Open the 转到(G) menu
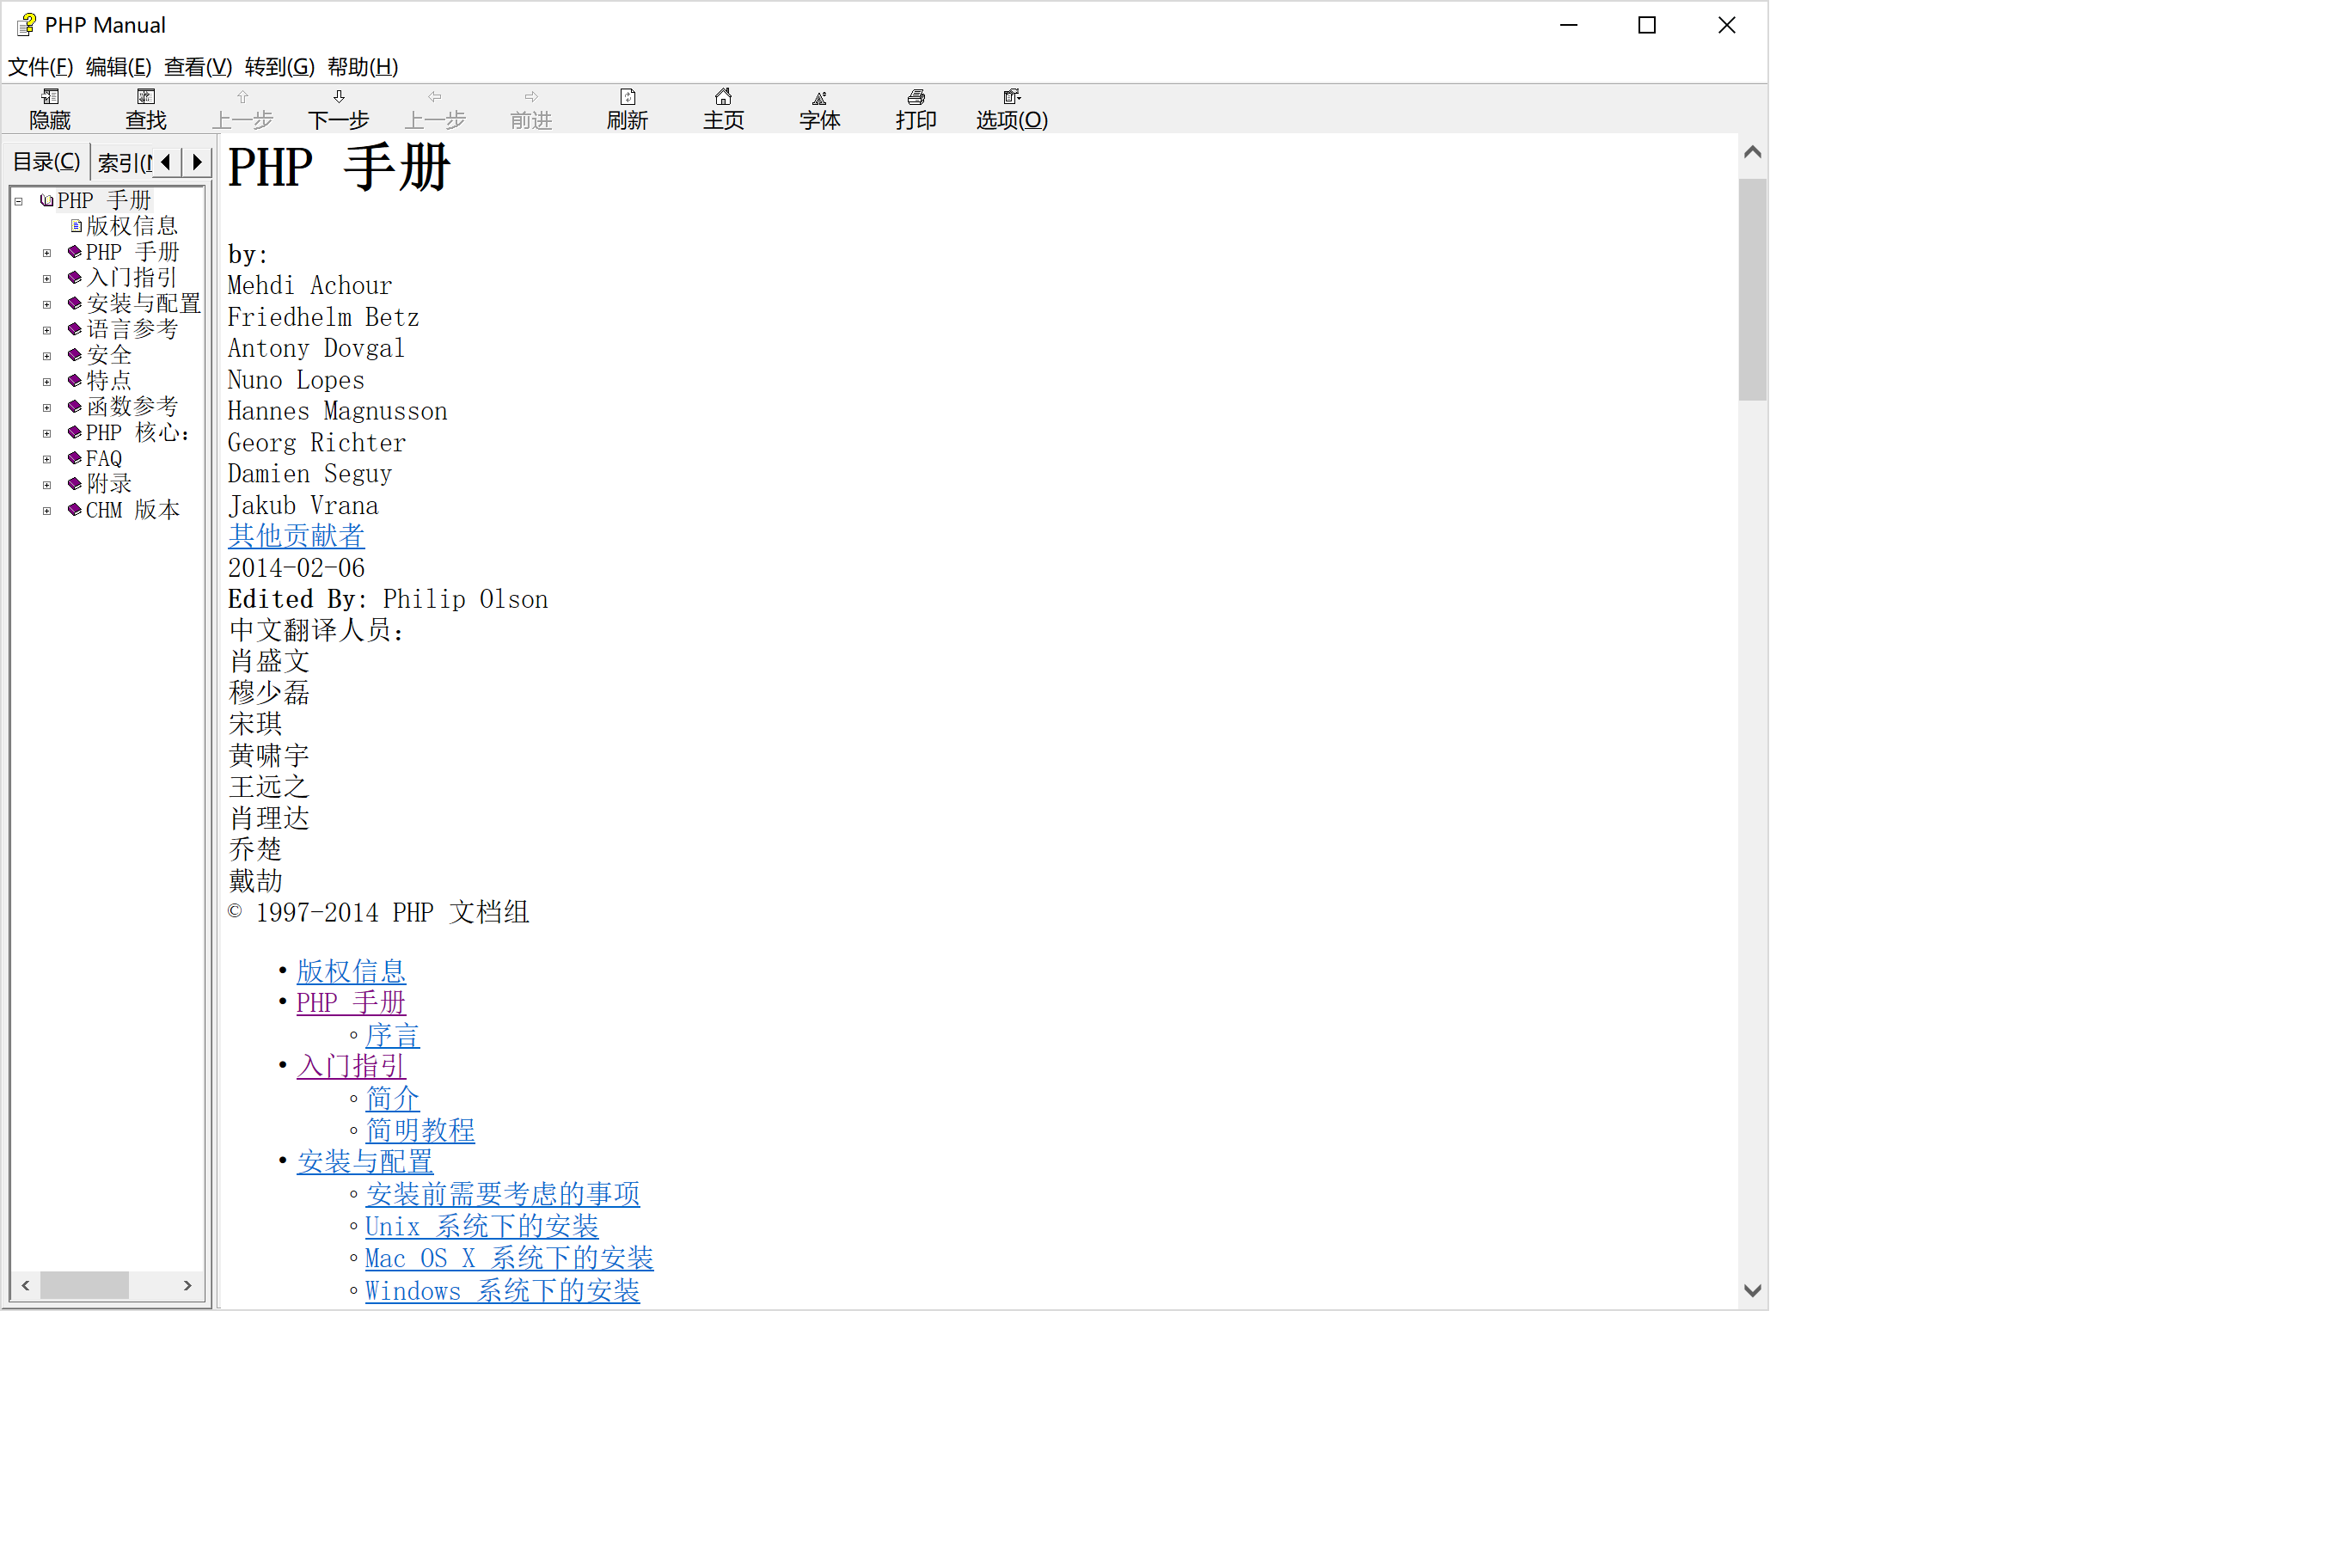The width and height of the screenshot is (2352, 1568). (x=280, y=67)
